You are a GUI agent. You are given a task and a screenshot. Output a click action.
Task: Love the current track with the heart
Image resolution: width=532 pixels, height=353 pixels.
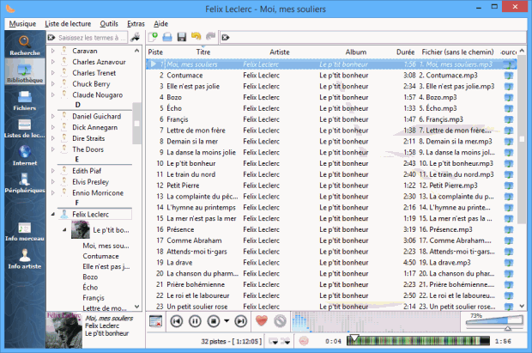(262, 321)
